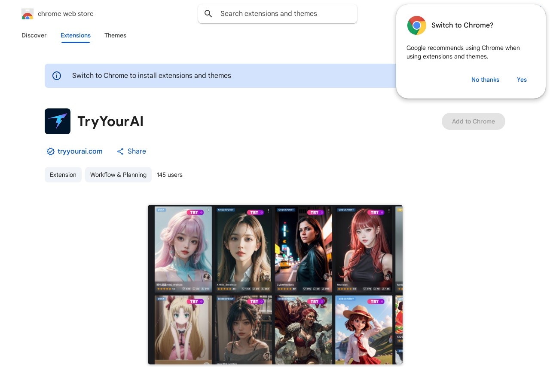The image size is (550, 367).
Task: Click the greyed Add to Chrome button
Action: [474, 121]
